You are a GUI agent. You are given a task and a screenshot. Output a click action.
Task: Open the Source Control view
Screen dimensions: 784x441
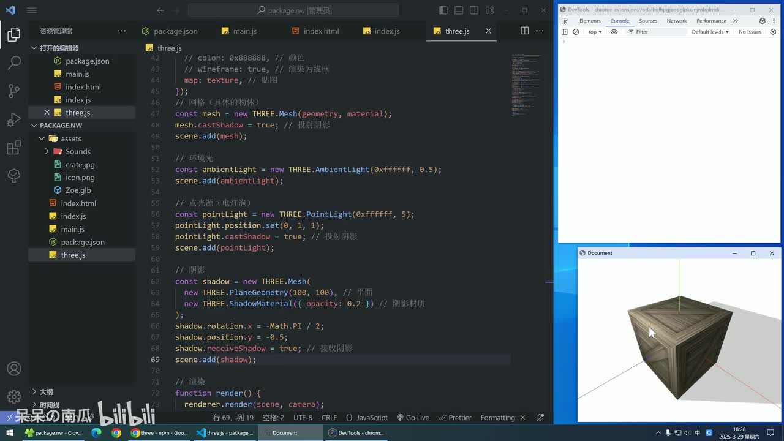[13, 91]
